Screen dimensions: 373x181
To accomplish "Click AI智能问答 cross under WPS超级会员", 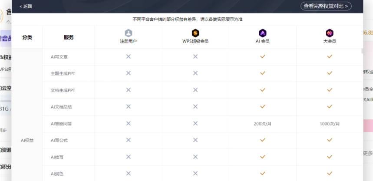I will tap(195, 123).
